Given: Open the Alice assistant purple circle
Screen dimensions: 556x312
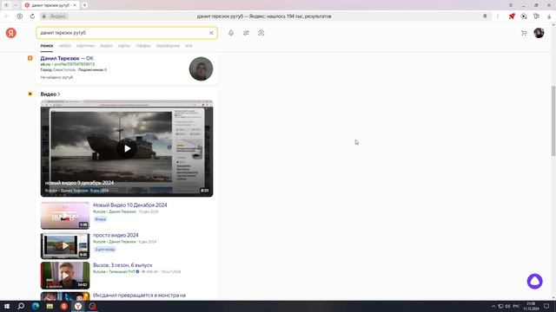Looking at the screenshot, I should coord(535,281).
